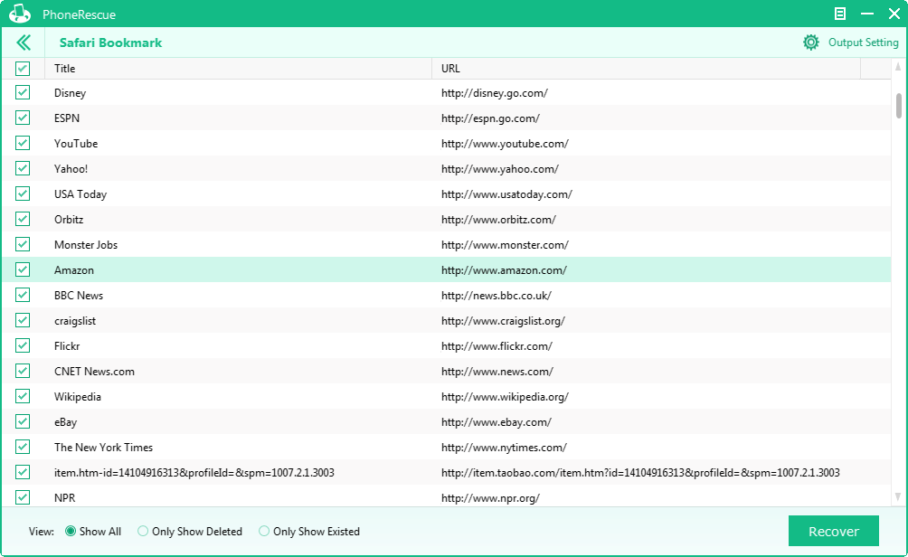
Task: Uncheck the taobao item.htm bookmark checkbox
Action: 23,473
